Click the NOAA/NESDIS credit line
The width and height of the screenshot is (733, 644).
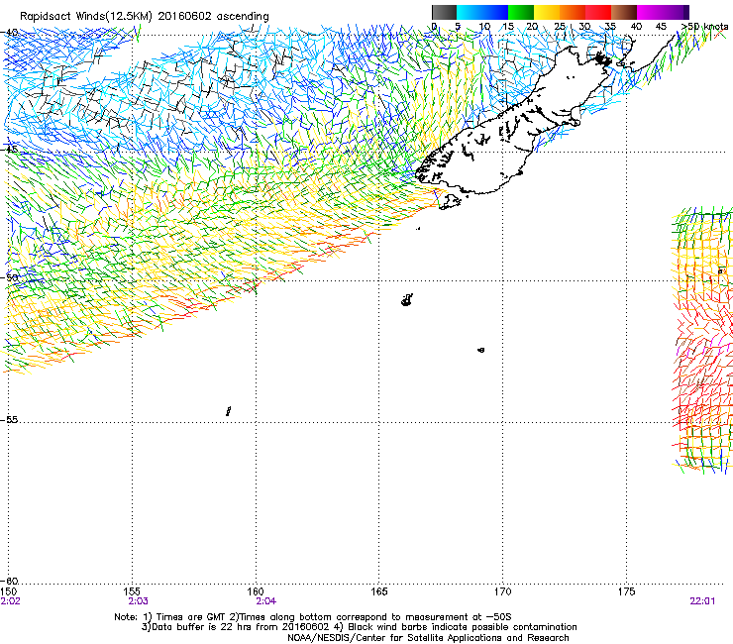tap(428, 638)
